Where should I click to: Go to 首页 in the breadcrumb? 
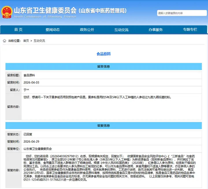coord(26,41)
